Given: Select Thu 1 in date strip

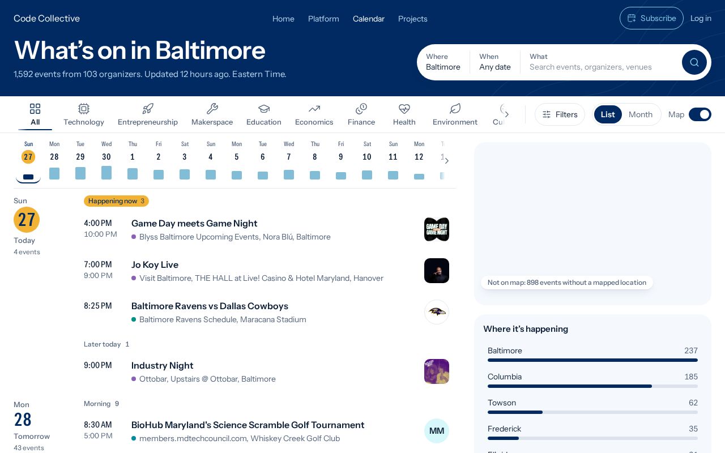Looking at the screenshot, I should click(133, 161).
